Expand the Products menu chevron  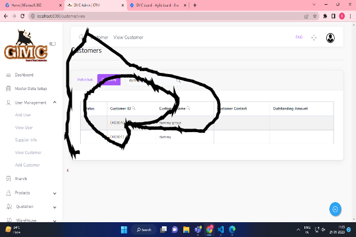coord(55,193)
